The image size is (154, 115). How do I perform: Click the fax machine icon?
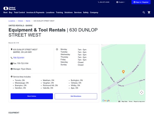pyautogui.click(x=12, y=63)
